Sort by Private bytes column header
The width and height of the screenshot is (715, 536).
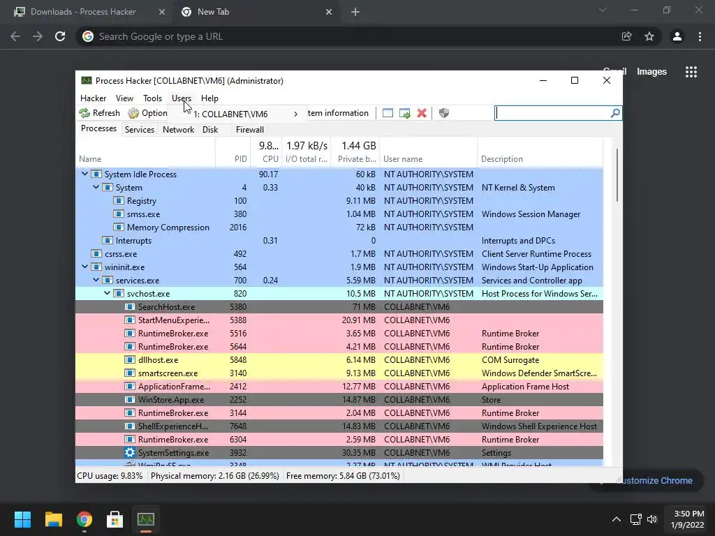point(355,159)
